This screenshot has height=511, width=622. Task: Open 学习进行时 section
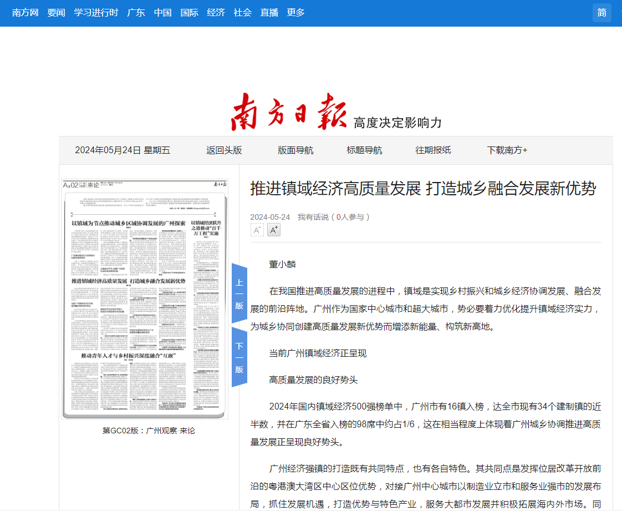pos(96,13)
